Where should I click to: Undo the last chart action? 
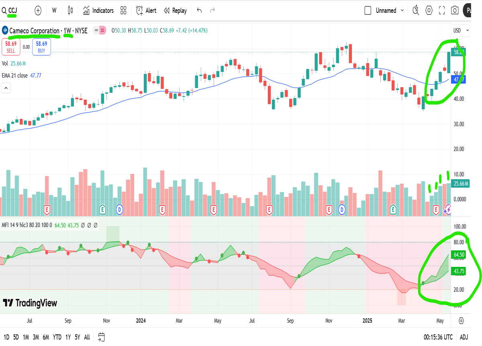(x=200, y=10)
